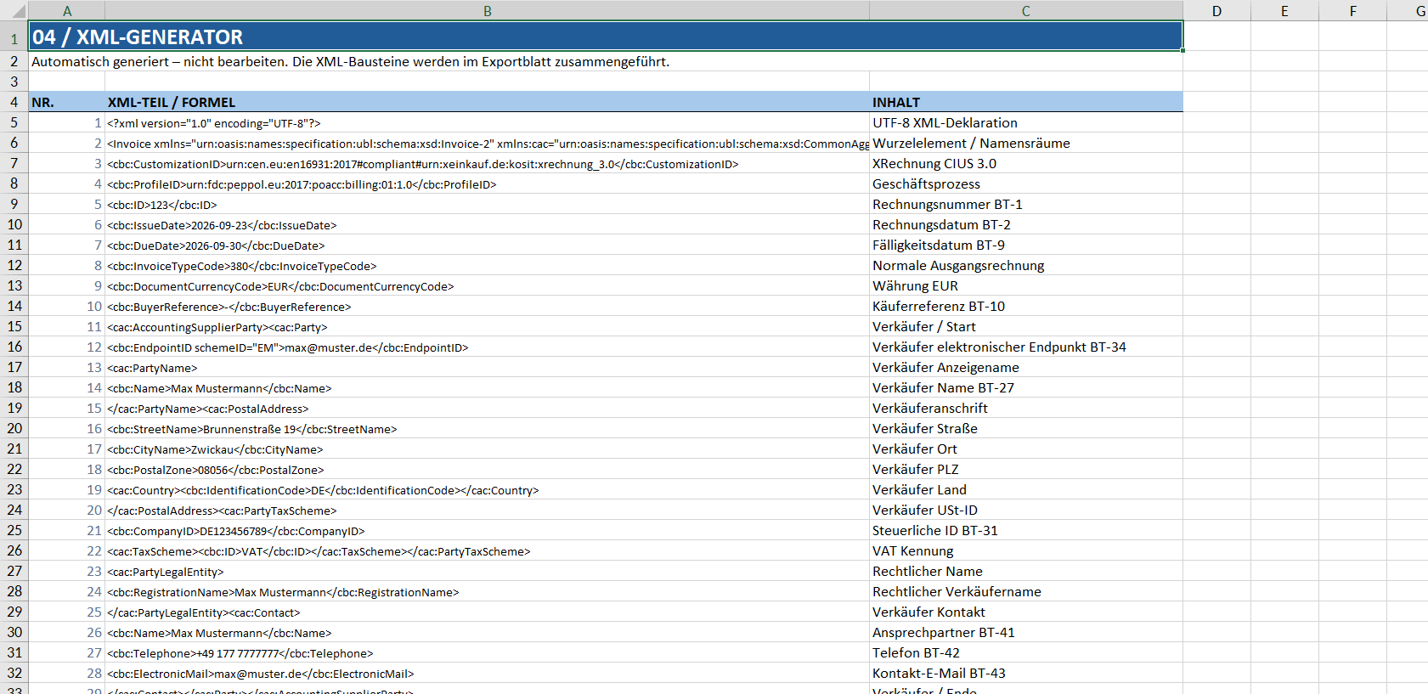
Task: Select the EndpointID max@muster.de cell
Action: tap(488, 347)
